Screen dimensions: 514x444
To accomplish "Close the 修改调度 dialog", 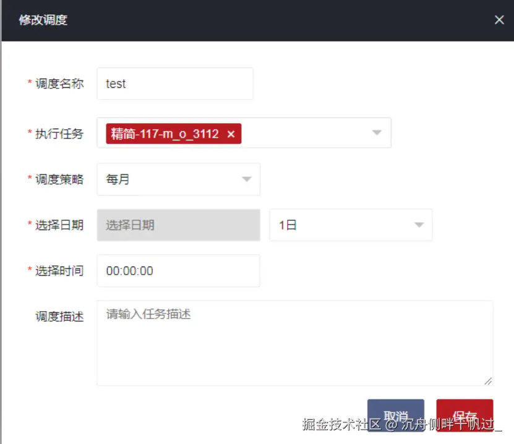I will 499,19.
